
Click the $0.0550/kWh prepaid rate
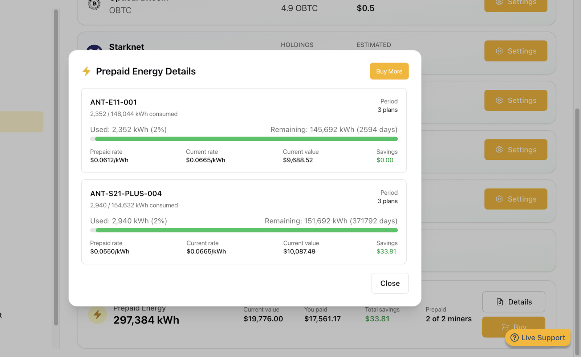click(110, 251)
